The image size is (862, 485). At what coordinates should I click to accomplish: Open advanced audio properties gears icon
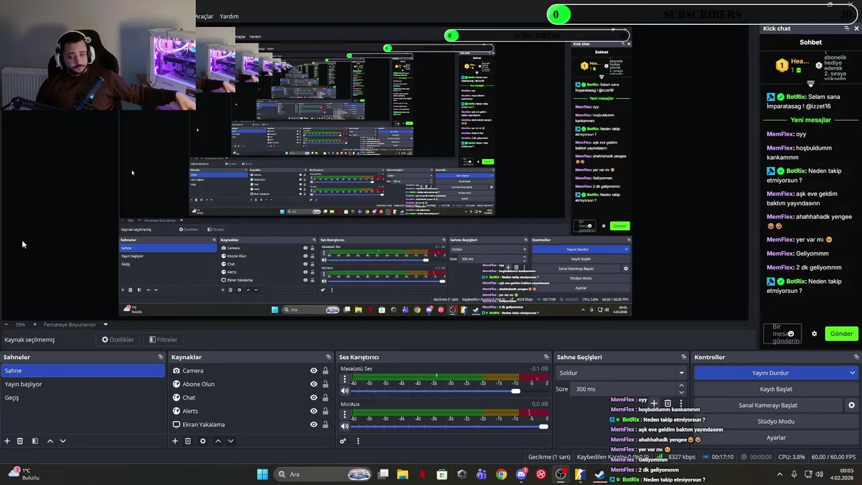(x=343, y=441)
